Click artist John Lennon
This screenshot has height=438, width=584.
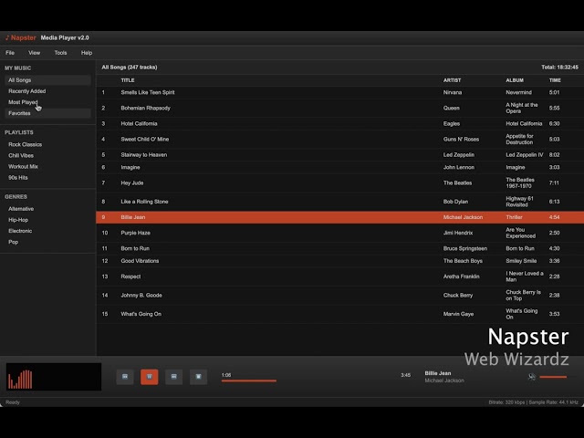[459, 168]
